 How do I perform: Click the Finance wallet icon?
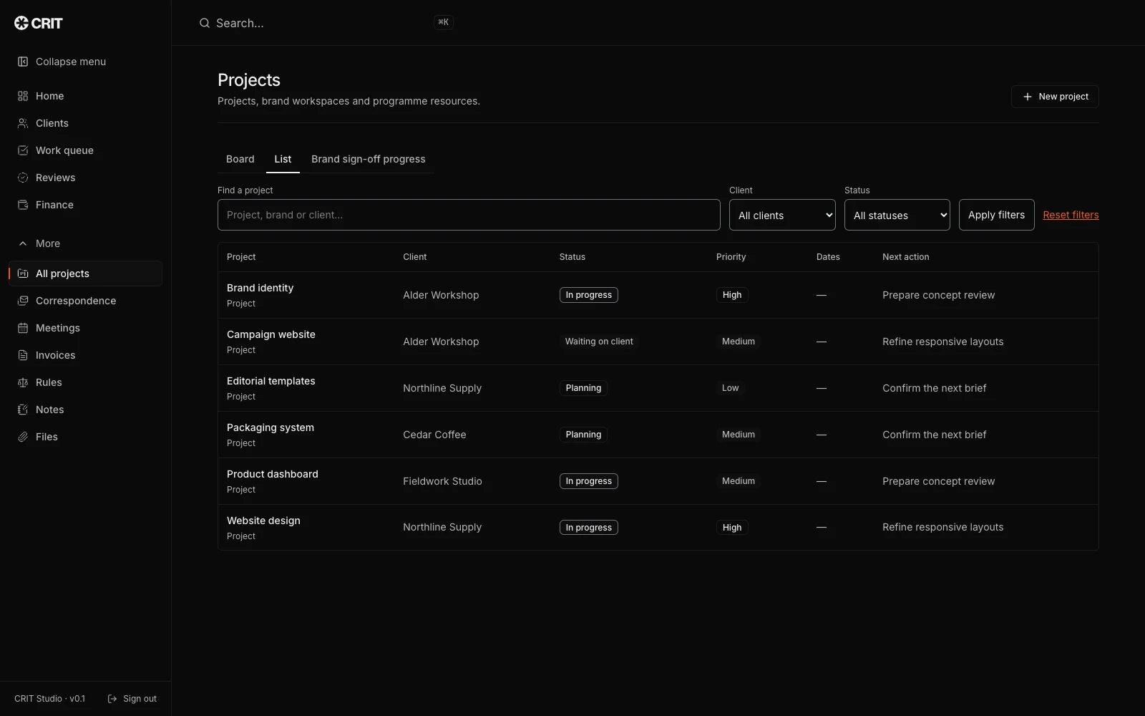coord(23,205)
